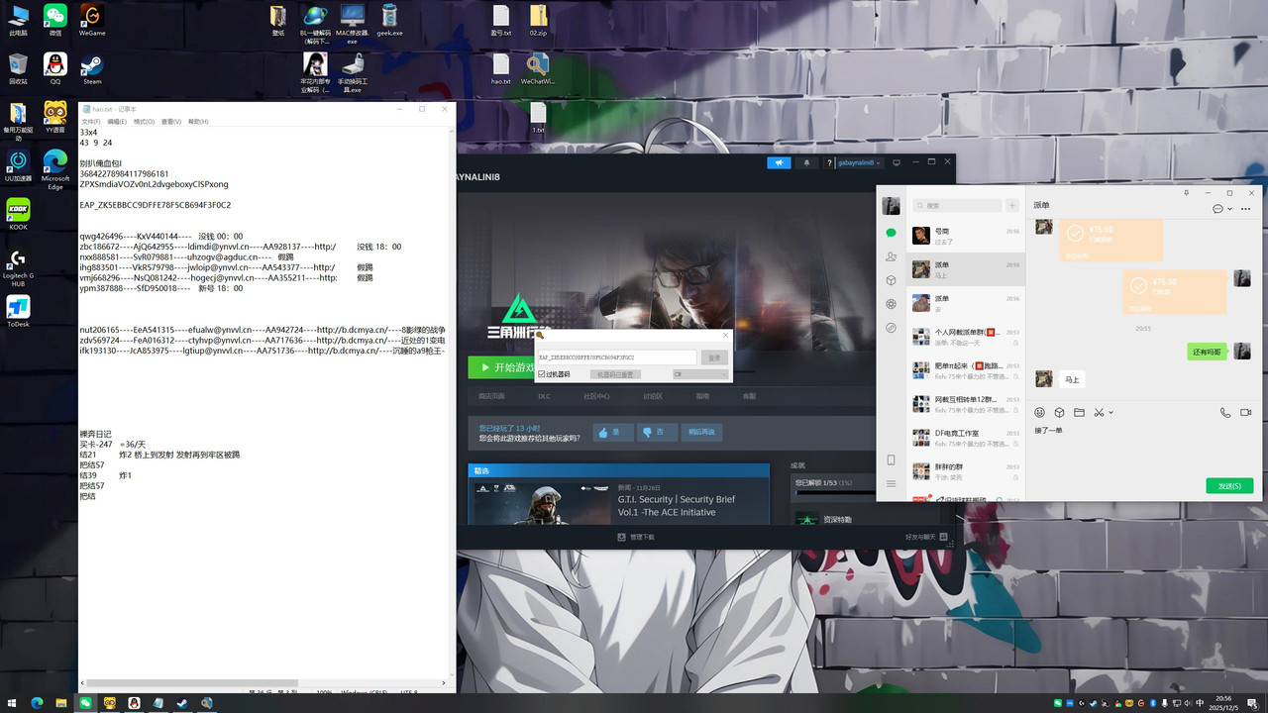The image size is (1268, 713).
Task: Select geek.exe on desktop
Action: click(x=389, y=20)
